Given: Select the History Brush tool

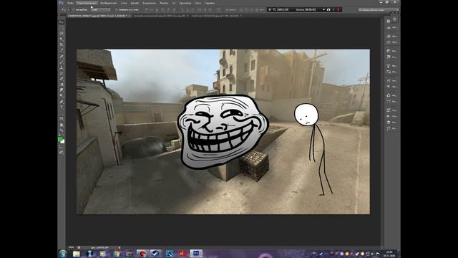Looking at the screenshot, I should [62, 73].
